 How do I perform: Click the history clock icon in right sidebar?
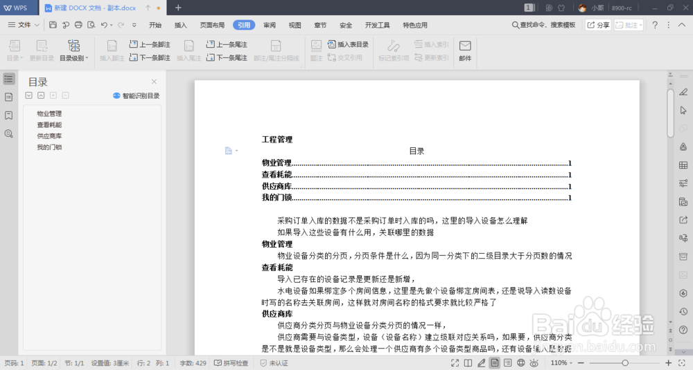pos(683,312)
